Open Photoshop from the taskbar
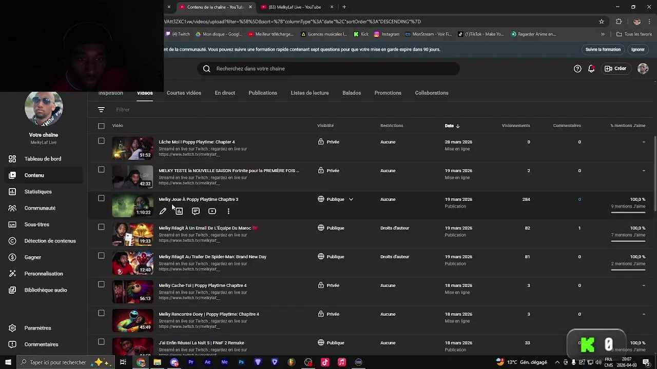 pyautogui.click(x=241, y=362)
